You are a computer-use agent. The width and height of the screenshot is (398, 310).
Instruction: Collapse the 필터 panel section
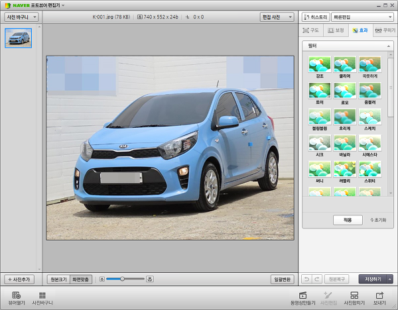tap(389, 46)
